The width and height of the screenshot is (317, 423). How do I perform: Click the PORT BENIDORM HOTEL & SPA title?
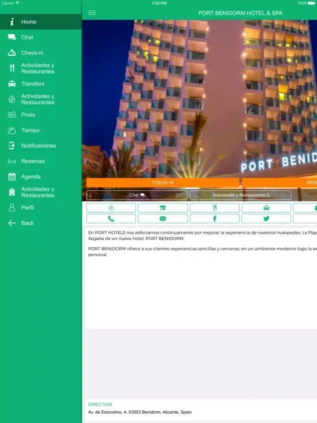(240, 13)
